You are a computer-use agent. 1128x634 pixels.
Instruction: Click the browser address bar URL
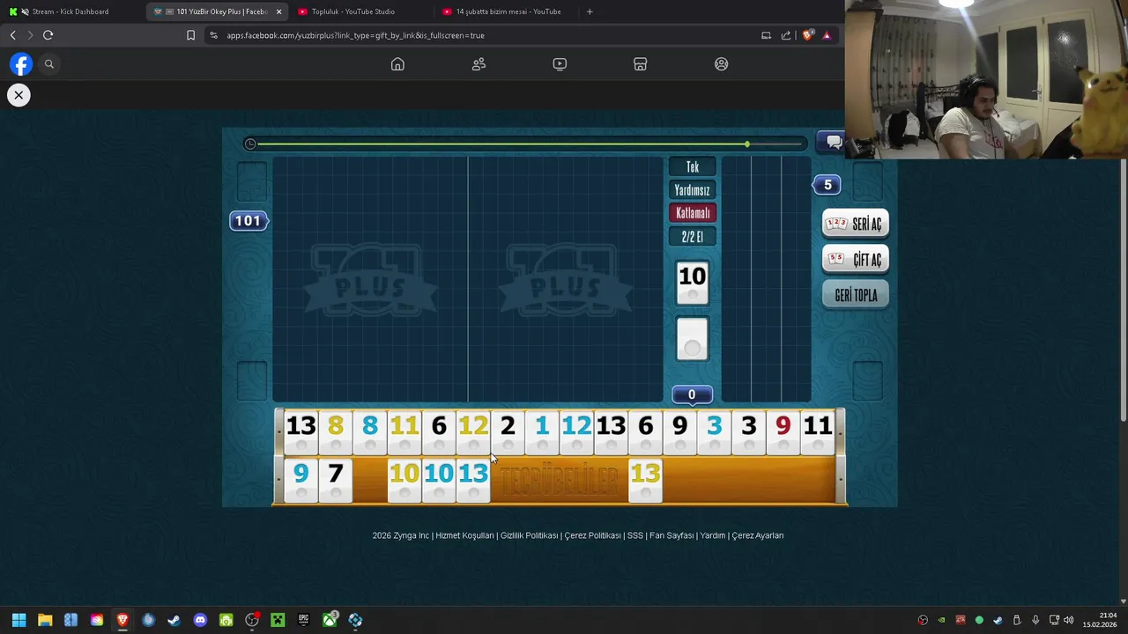tap(355, 35)
